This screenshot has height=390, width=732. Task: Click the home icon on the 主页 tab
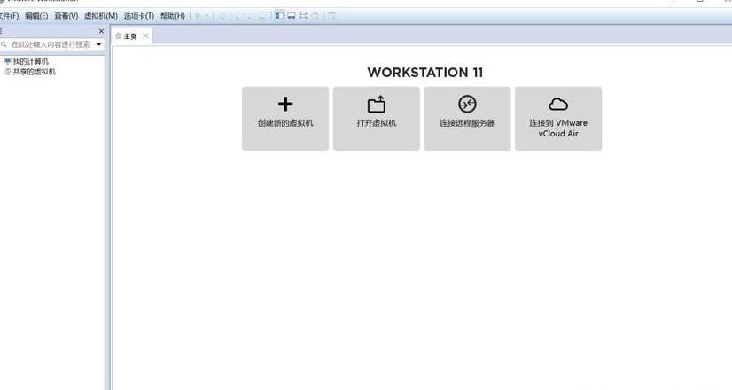(118, 36)
